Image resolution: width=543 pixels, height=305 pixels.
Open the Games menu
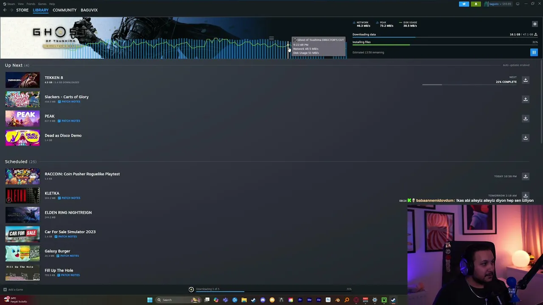42,4
